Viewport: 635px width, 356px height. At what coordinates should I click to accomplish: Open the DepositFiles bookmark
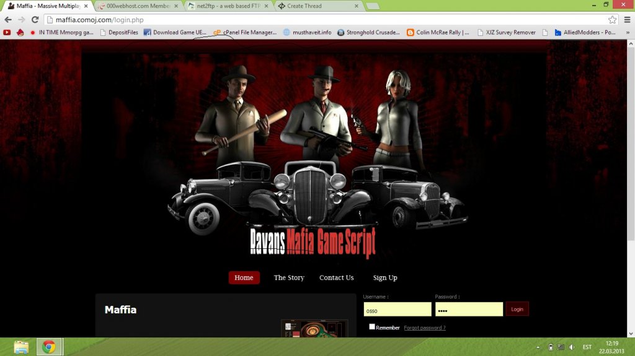(x=119, y=32)
